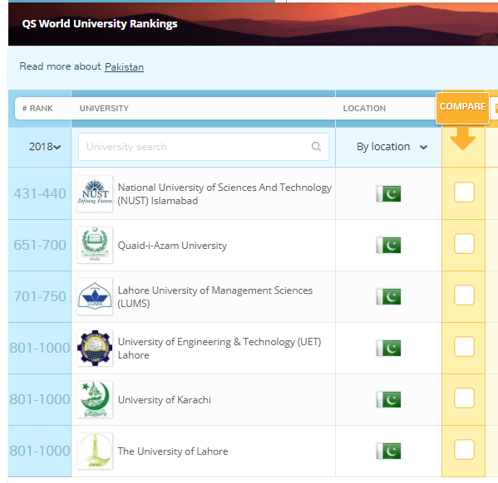498x483 pixels.
Task: Click the UNIVERSITY column header
Action: pos(104,109)
